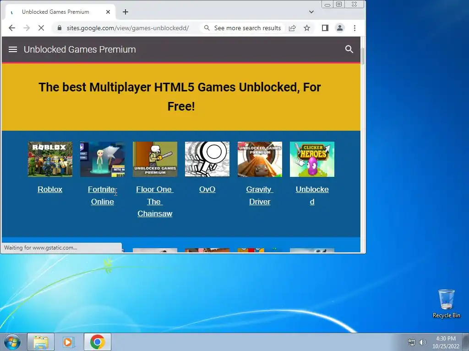469x351 pixels.
Task: Bookmark this page with the star icon
Action: (307, 28)
